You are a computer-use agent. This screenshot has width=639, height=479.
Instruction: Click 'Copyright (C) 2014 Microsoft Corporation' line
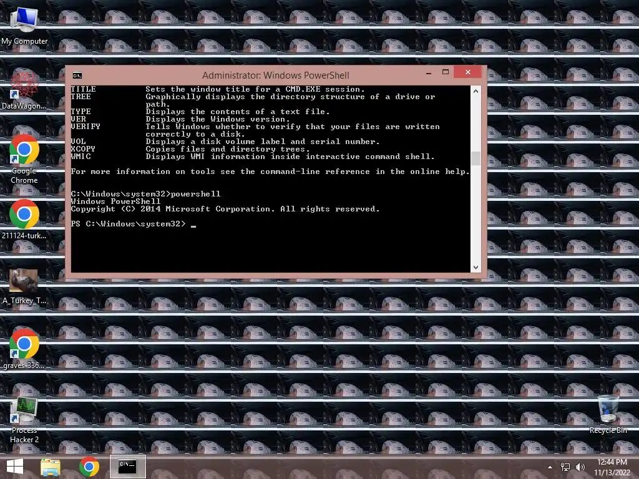(x=225, y=209)
